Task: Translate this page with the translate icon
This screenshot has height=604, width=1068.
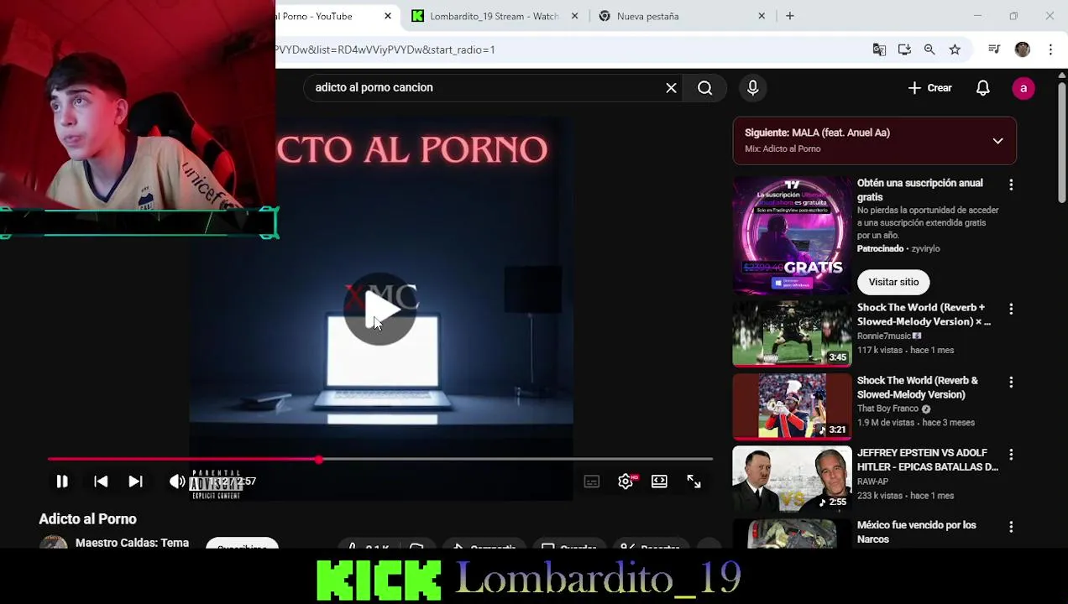Action: coord(879,49)
